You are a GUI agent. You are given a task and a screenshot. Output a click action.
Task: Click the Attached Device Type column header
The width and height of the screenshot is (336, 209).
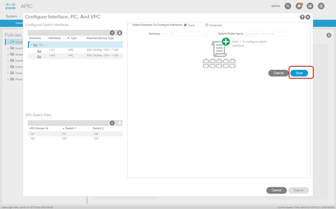[x=100, y=38]
